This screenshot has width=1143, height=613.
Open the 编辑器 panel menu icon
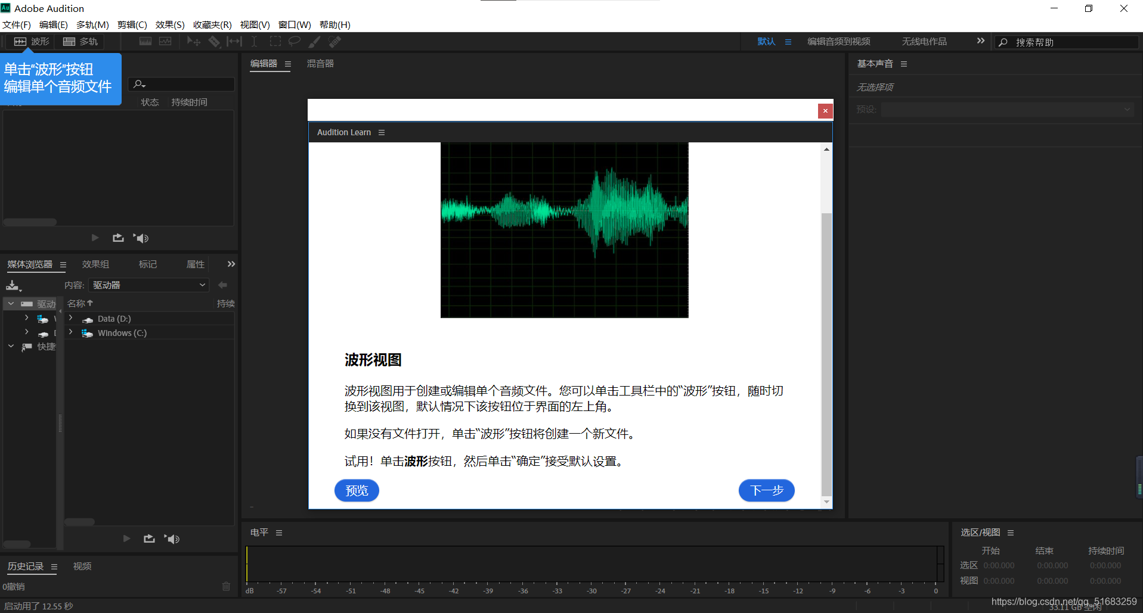click(288, 64)
